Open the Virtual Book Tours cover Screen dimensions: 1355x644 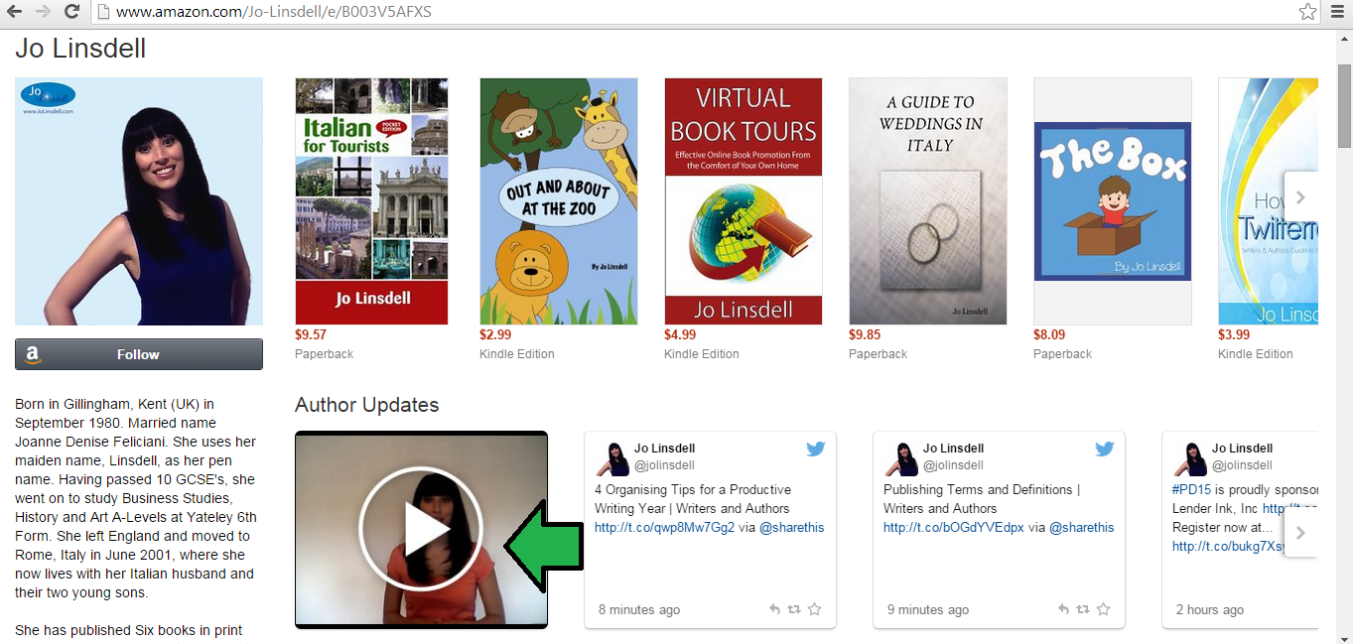pos(744,201)
